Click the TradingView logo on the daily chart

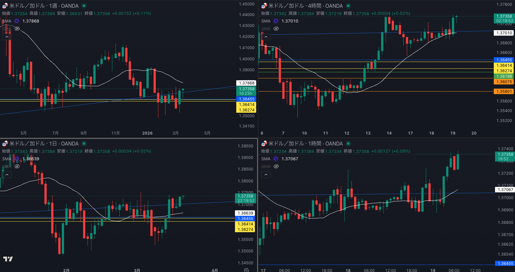pos(8,259)
